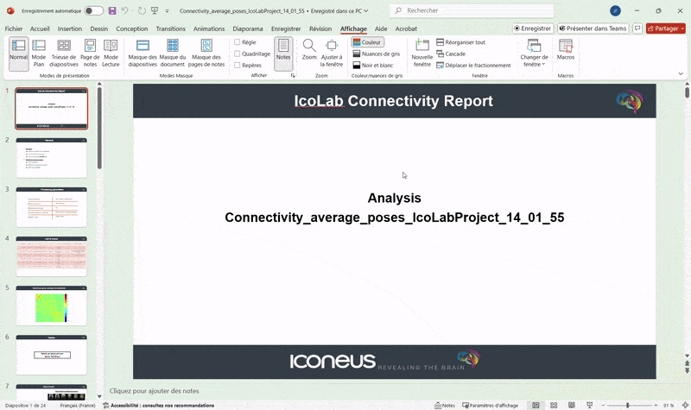Screen dimensions: 691x410
Task: Switch to the Insertion tab
Action: (70, 28)
